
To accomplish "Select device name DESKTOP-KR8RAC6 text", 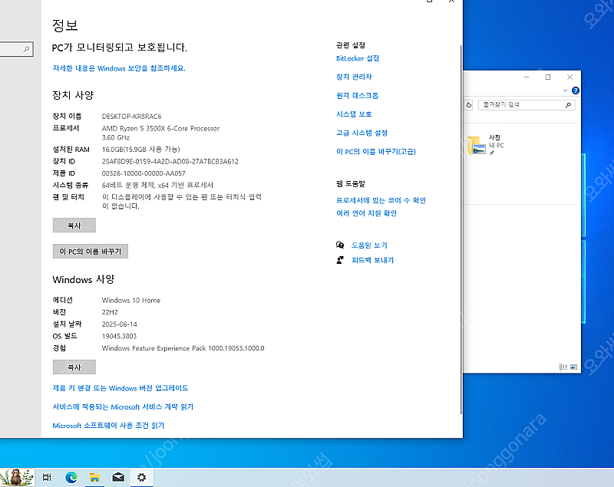I will pos(131,117).
